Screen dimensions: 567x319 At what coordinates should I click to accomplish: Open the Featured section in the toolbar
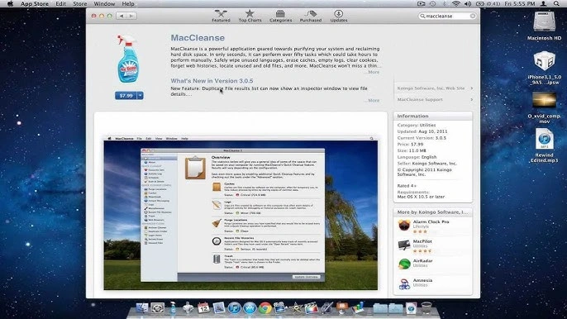(x=221, y=16)
